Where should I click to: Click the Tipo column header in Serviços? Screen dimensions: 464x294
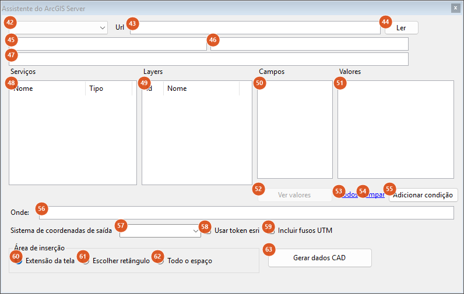pos(109,88)
